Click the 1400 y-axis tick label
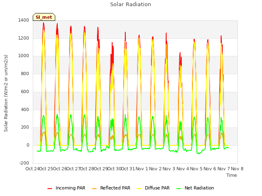262x196 pixels. [x=24, y=20]
